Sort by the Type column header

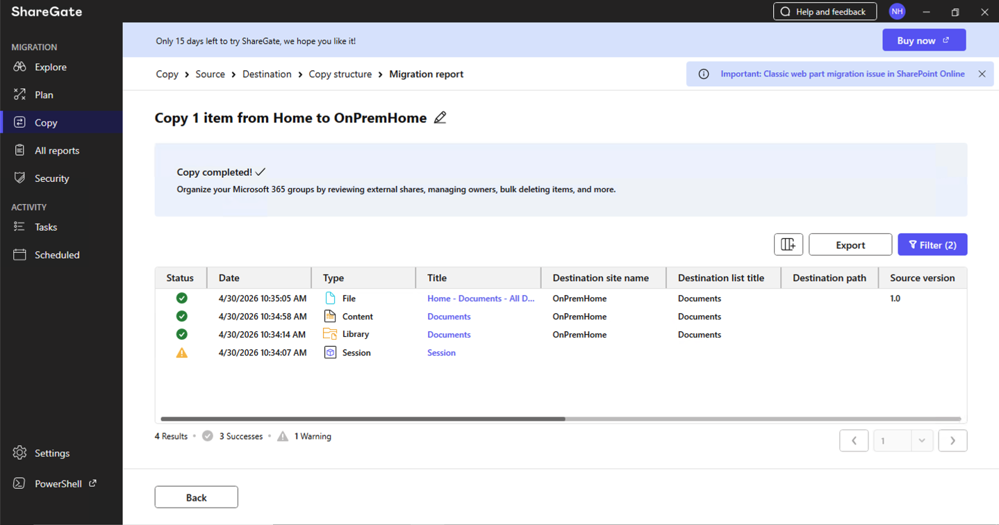coord(363,278)
